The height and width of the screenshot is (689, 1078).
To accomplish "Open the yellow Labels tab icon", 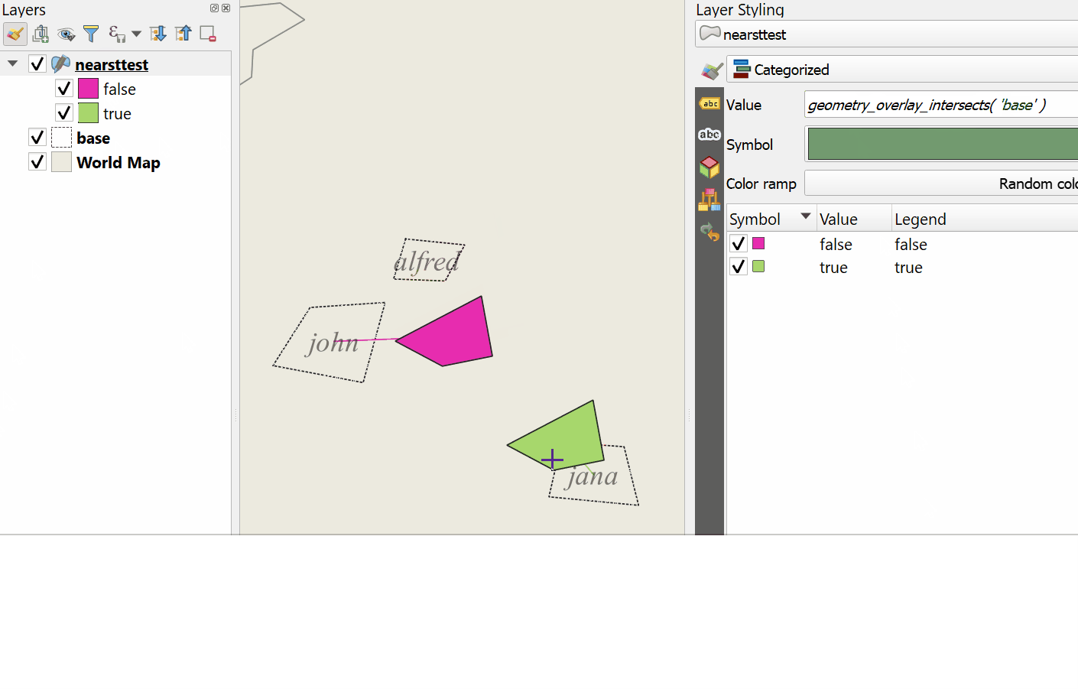I will tap(709, 104).
